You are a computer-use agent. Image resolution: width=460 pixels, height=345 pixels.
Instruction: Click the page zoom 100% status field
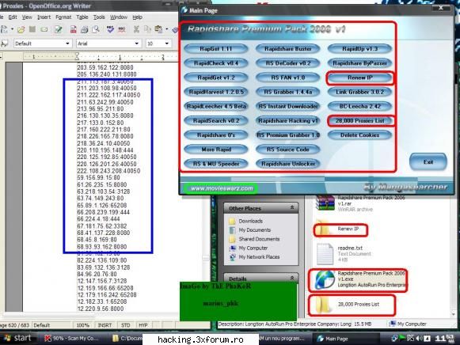point(82,325)
